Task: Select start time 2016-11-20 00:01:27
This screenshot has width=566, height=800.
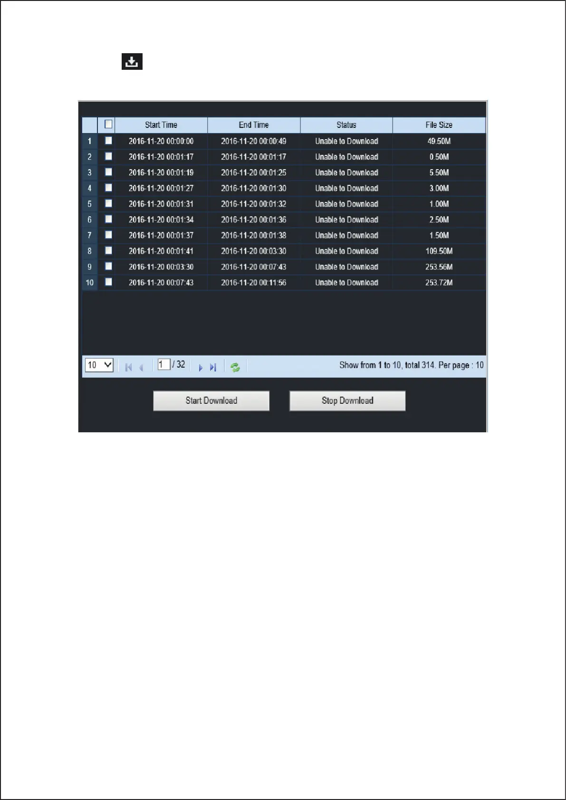Action: [161, 188]
